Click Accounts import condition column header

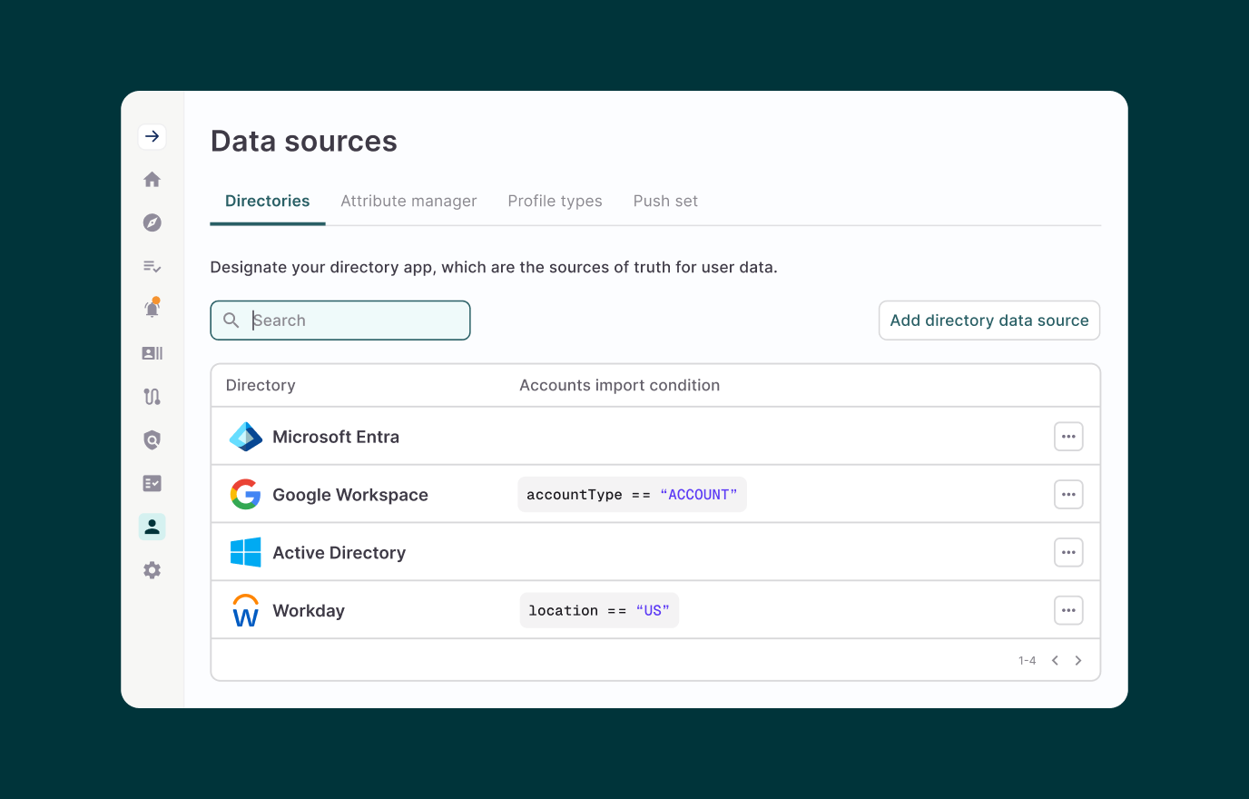620,385
